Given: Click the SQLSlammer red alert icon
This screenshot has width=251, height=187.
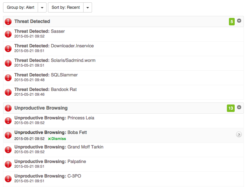Looking at the screenshot, I should [x=8, y=78].
